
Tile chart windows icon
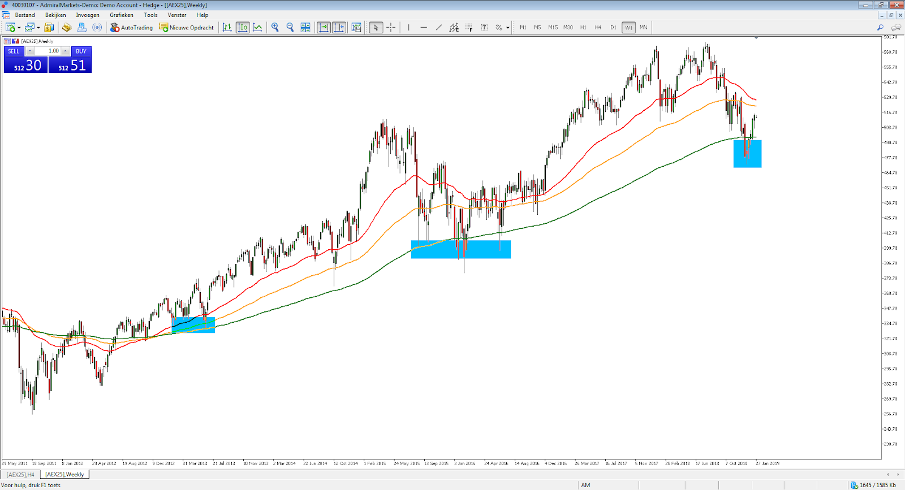click(305, 27)
